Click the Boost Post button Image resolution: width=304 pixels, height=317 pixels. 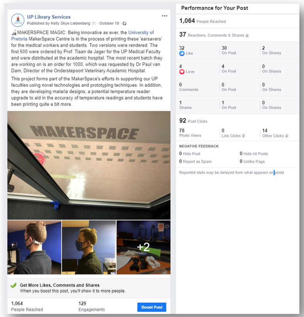pyautogui.click(x=152, y=307)
